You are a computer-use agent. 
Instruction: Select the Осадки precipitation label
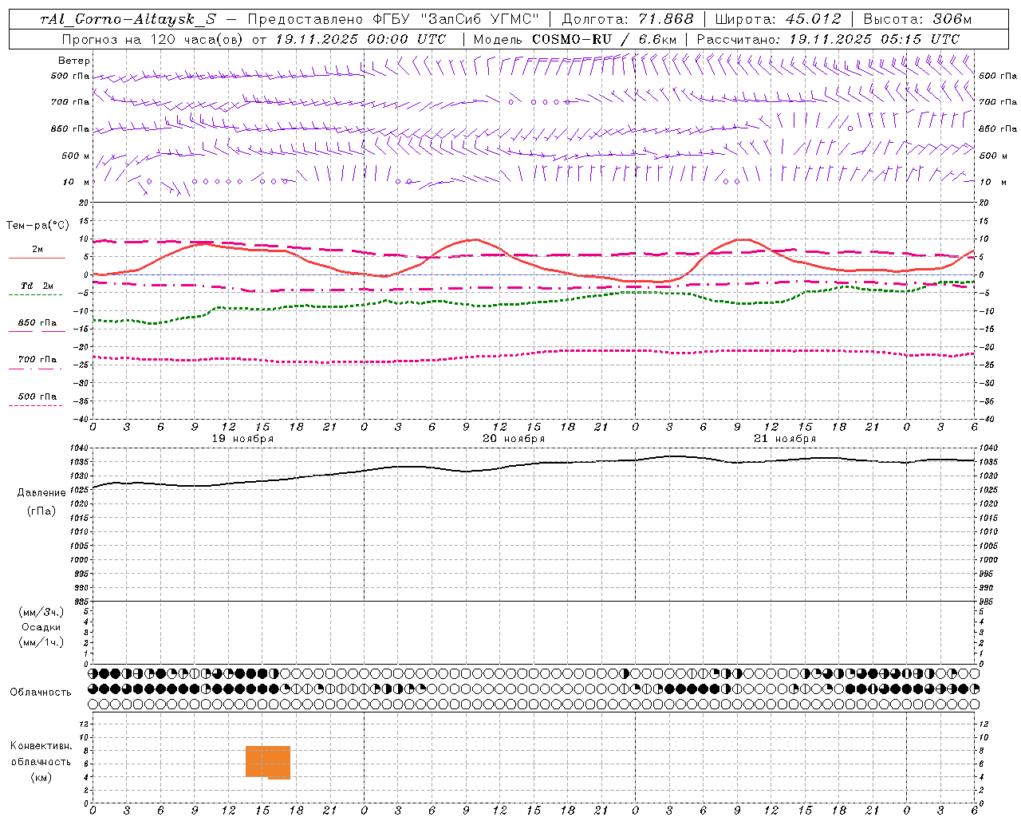click(x=41, y=627)
